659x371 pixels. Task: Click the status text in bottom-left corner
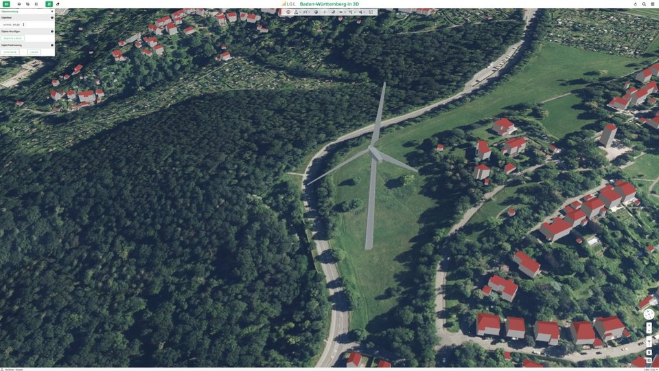coord(12,370)
